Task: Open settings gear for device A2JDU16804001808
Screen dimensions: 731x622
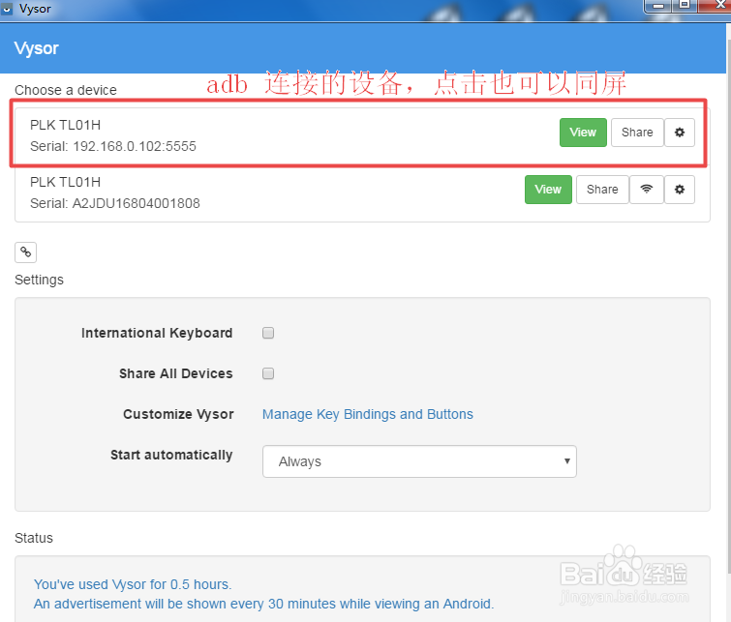Action: 680,190
